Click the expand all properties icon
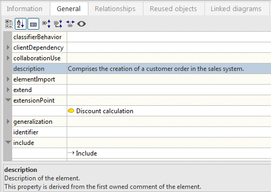The width and height of the screenshot is (271, 192). 47,24
